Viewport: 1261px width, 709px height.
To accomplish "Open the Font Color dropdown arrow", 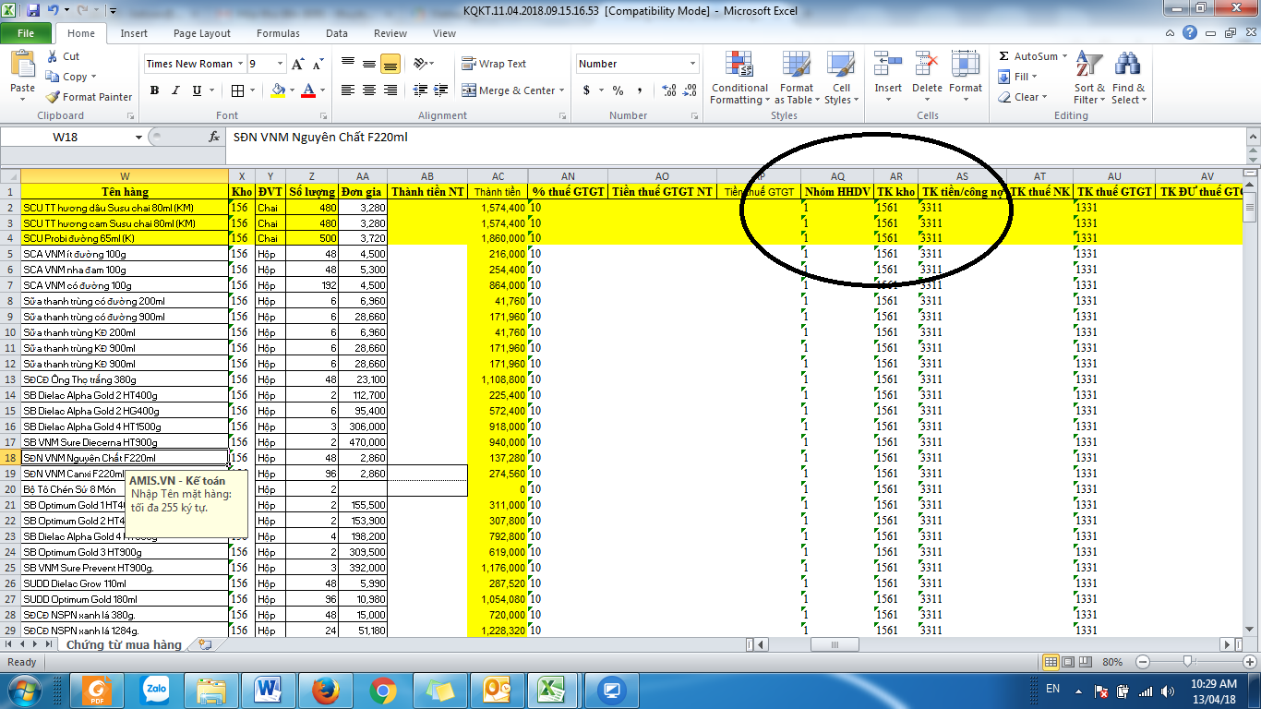I will [x=321, y=90].
